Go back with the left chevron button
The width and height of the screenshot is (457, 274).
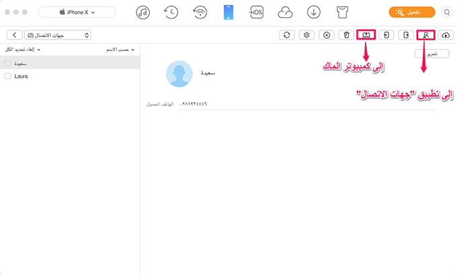tap(15, 35)
